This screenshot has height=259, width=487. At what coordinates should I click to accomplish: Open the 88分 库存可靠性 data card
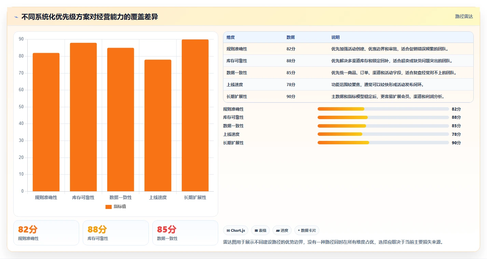116,233
